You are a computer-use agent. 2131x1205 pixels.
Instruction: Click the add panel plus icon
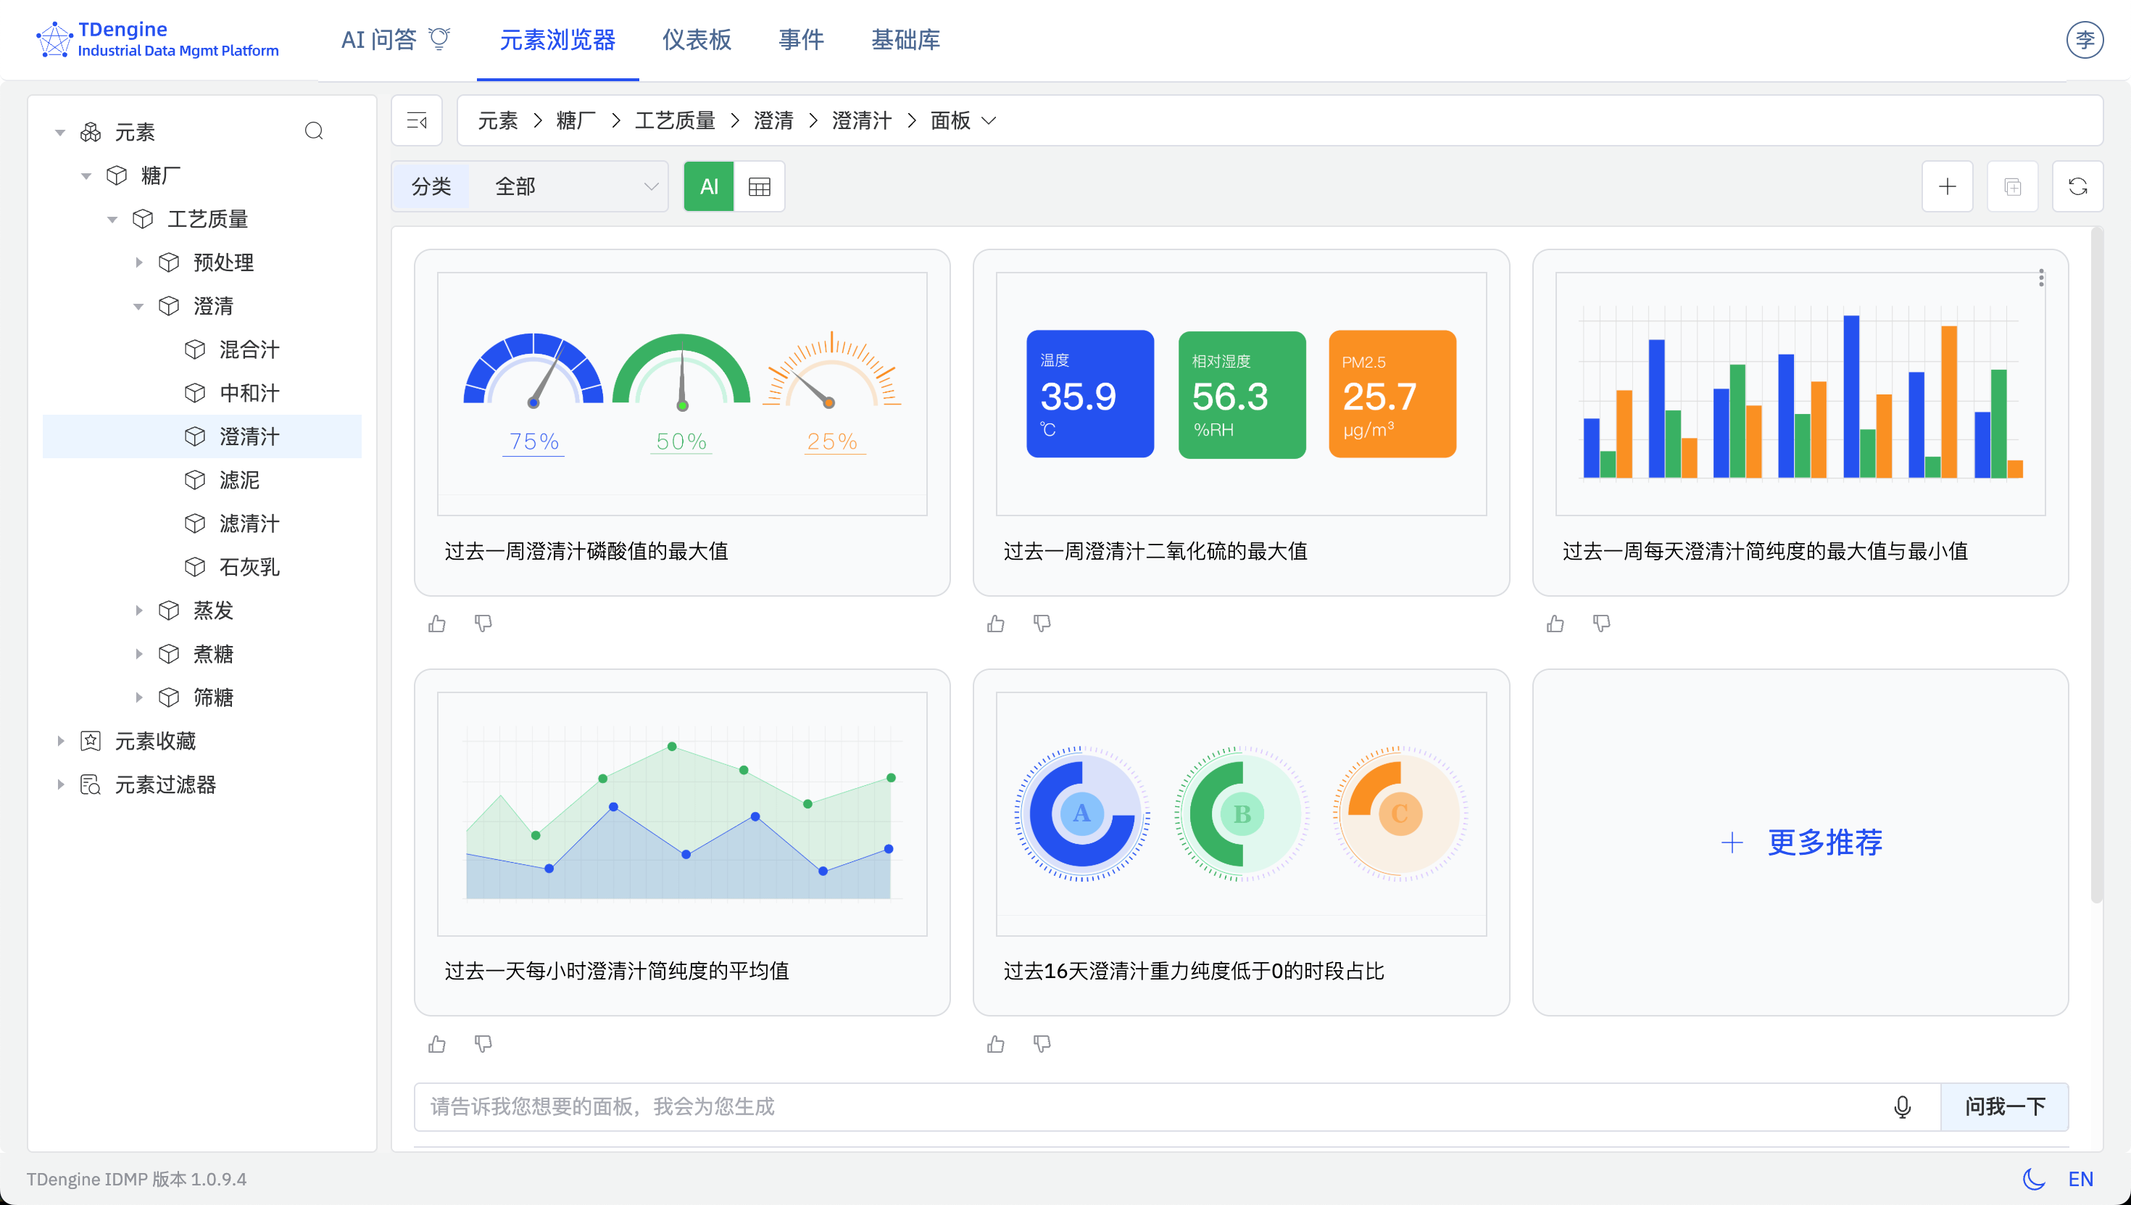coord(1948,186)
